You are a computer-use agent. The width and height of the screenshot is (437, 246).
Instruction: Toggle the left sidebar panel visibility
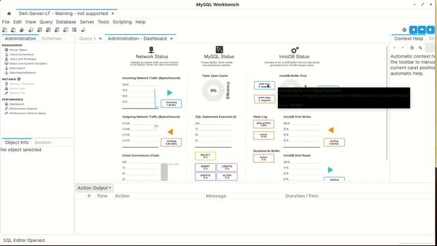point(413,30)
